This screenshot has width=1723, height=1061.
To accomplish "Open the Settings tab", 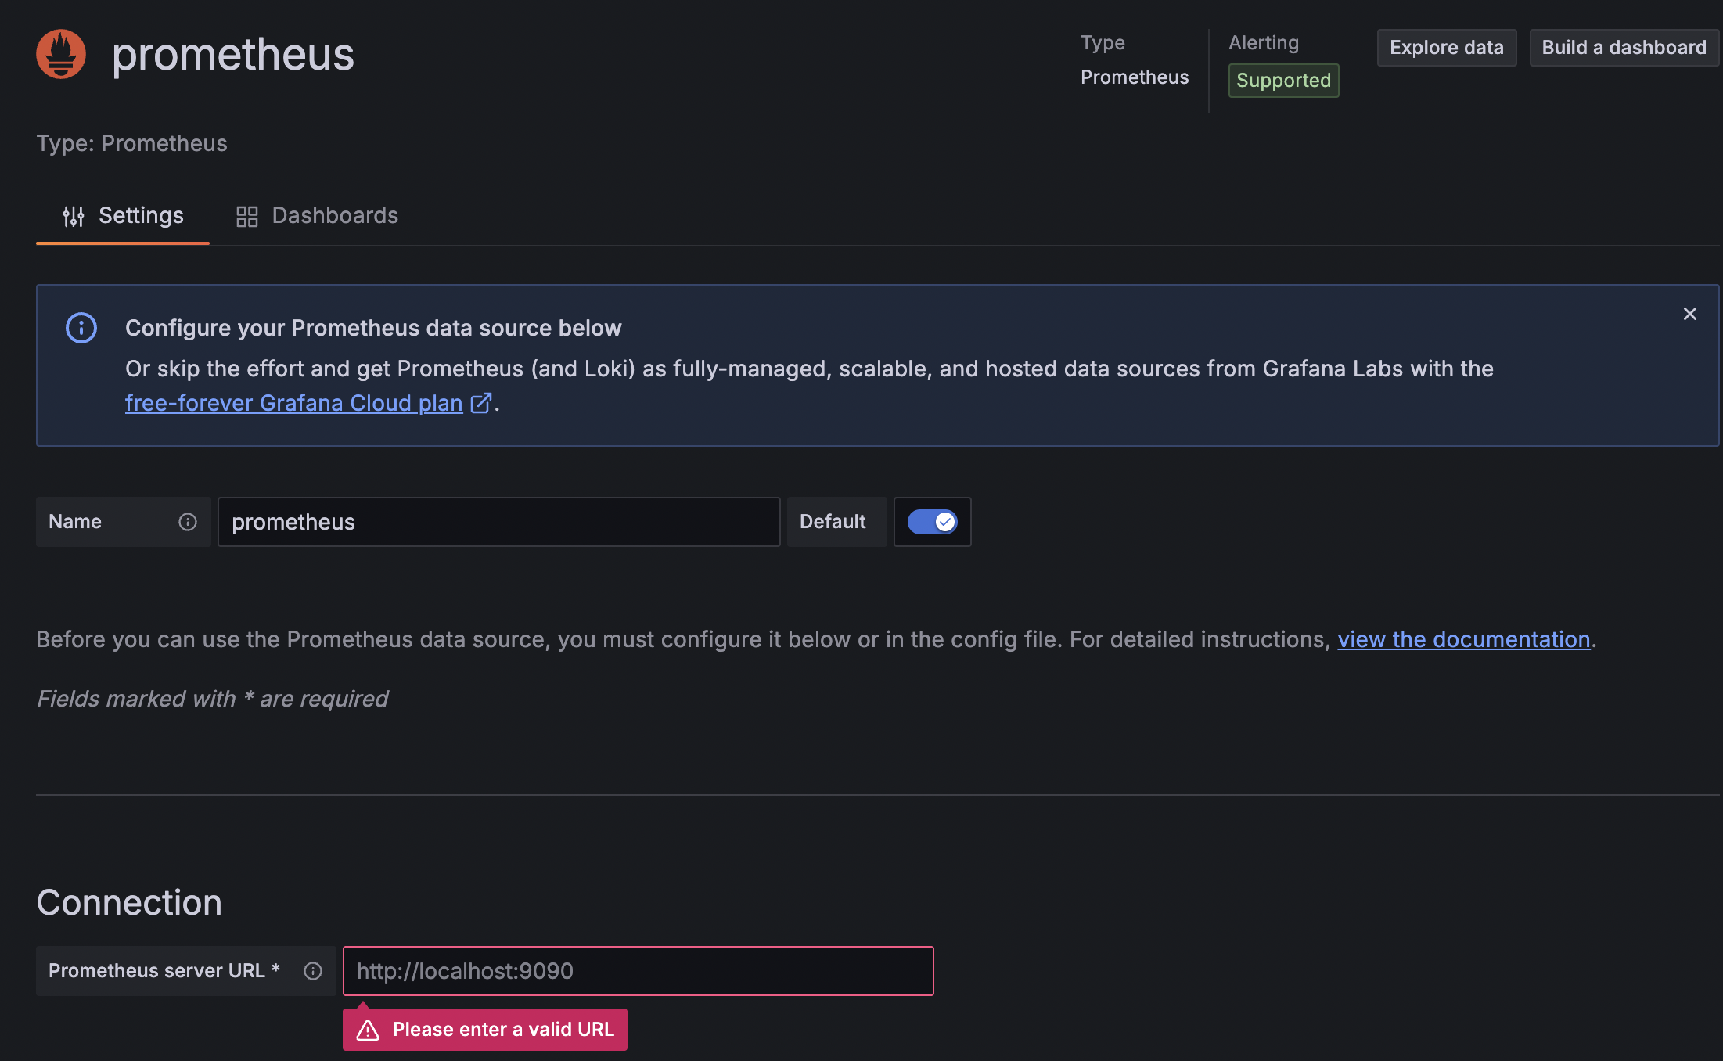I will click(123, 216).
